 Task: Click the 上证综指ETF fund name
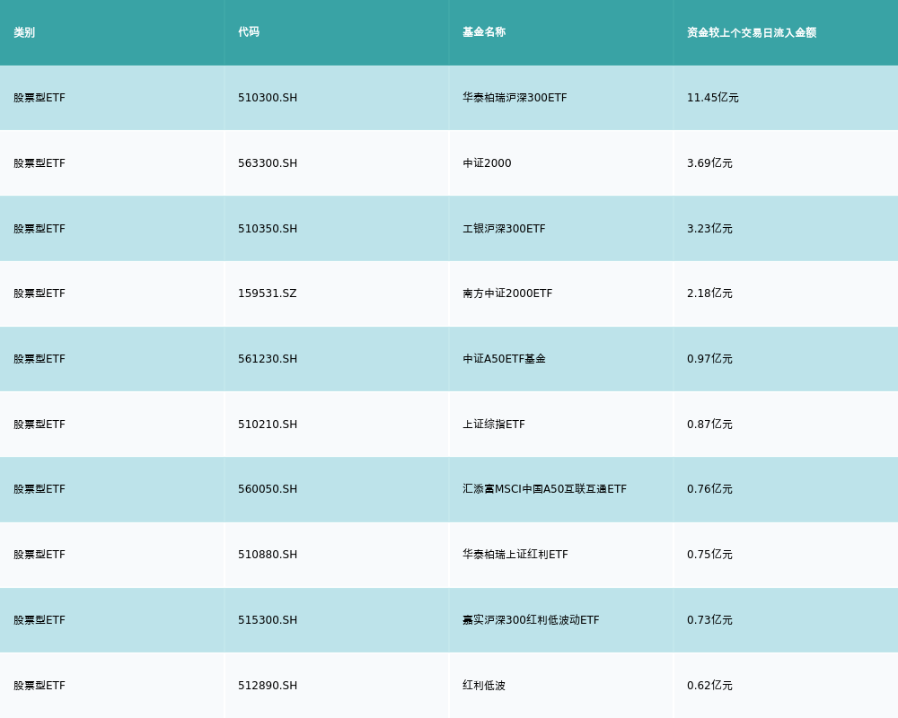[x=494, y=425]
